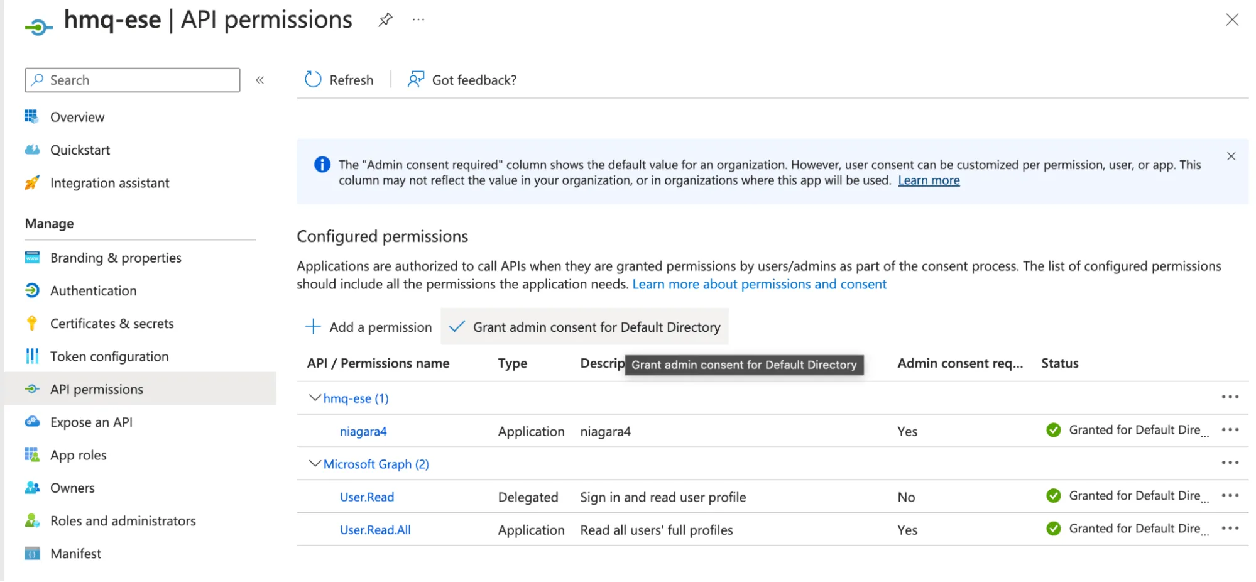Open more options for User.Read row

tap(1230, 495)
